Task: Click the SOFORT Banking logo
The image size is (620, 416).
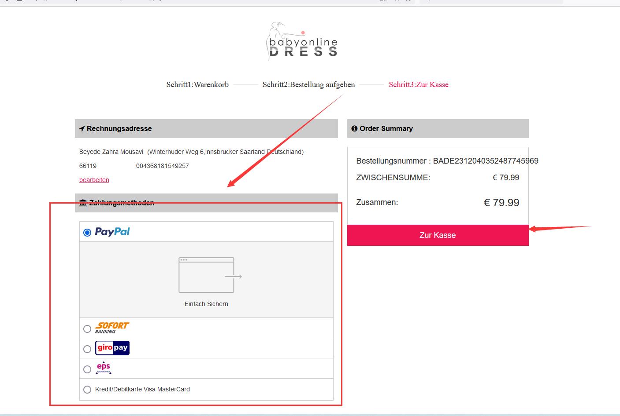Action: pyautogui.click(x=112, y=328)
